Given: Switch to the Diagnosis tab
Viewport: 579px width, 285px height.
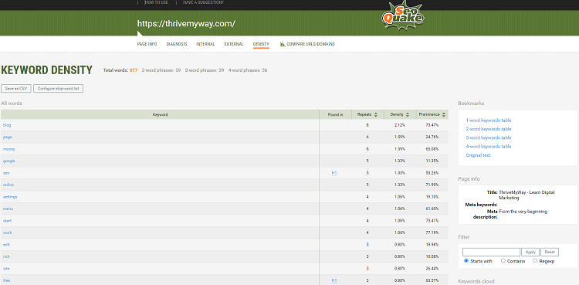Looking at the screenshot, I should 177,44.
